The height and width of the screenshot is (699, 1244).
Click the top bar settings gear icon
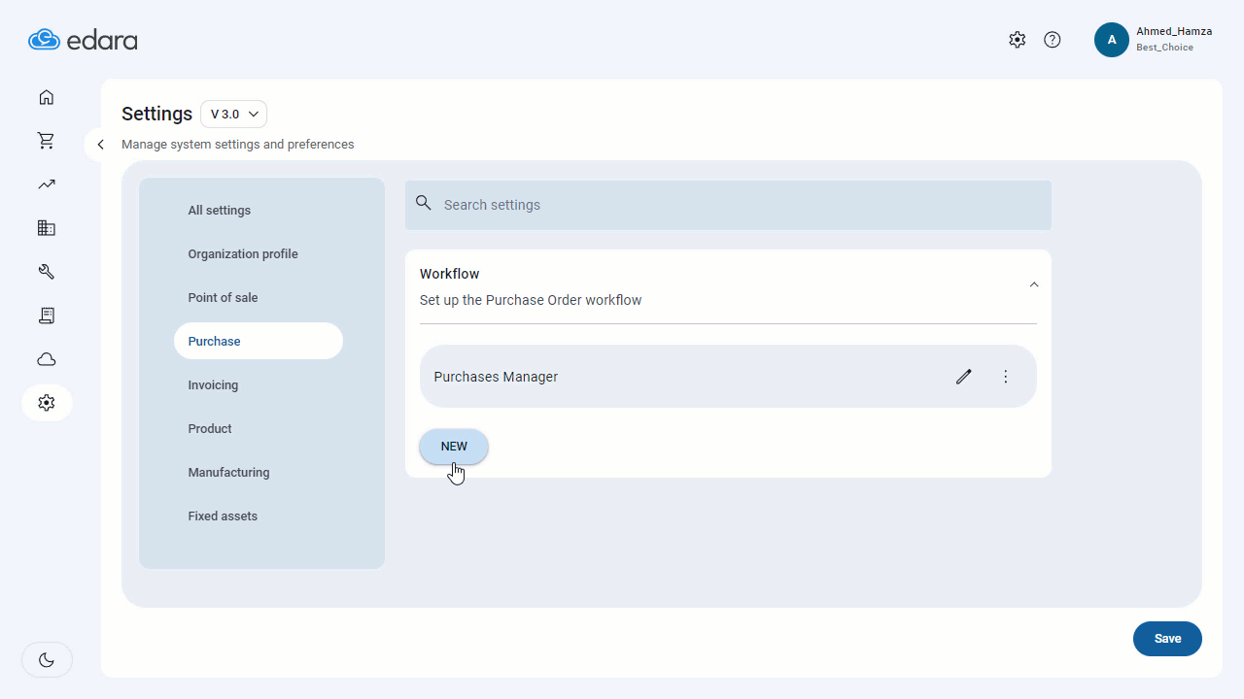[x=1017, y=40]
